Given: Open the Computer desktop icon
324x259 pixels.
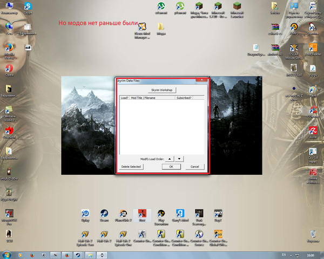Looking at the screenshot, I should [x=9, y=8].
